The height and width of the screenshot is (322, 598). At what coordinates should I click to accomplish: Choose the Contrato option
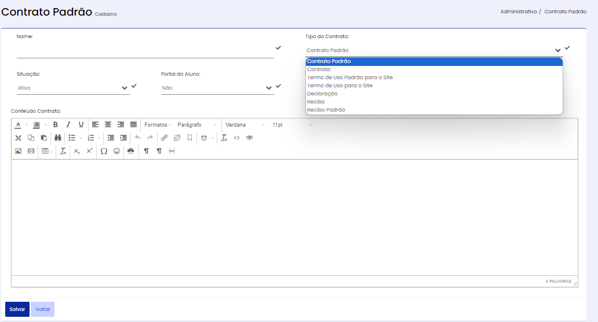[x=434, y=69]
